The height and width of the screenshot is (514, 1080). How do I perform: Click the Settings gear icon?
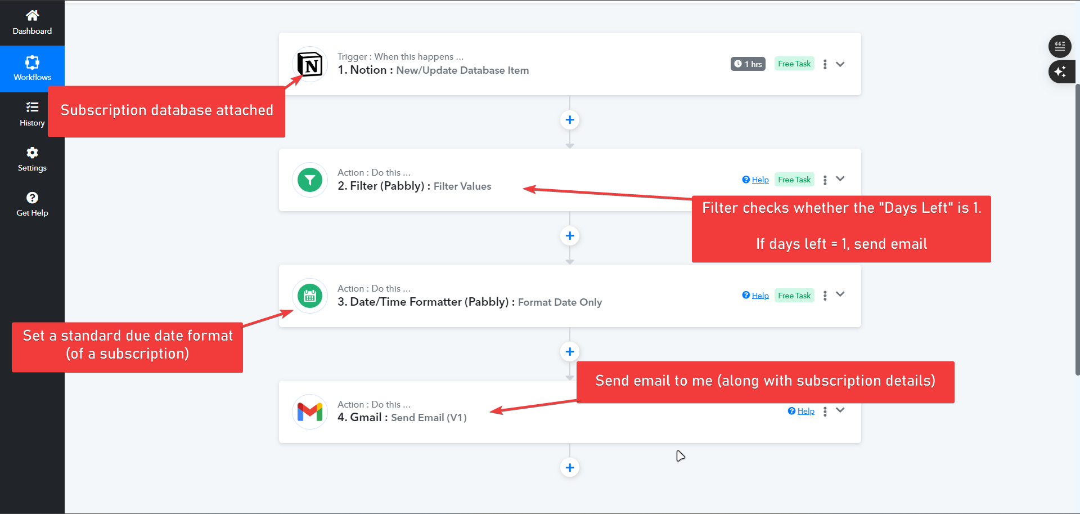[32, 153]
